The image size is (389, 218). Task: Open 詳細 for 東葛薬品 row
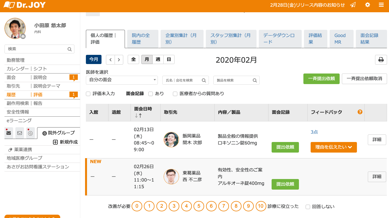377,177
